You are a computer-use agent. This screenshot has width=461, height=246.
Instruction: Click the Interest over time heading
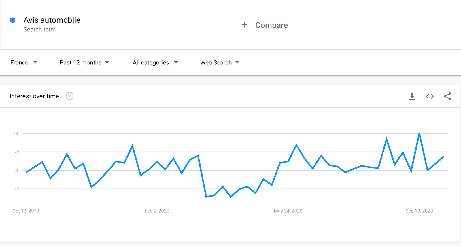point(34,96)
